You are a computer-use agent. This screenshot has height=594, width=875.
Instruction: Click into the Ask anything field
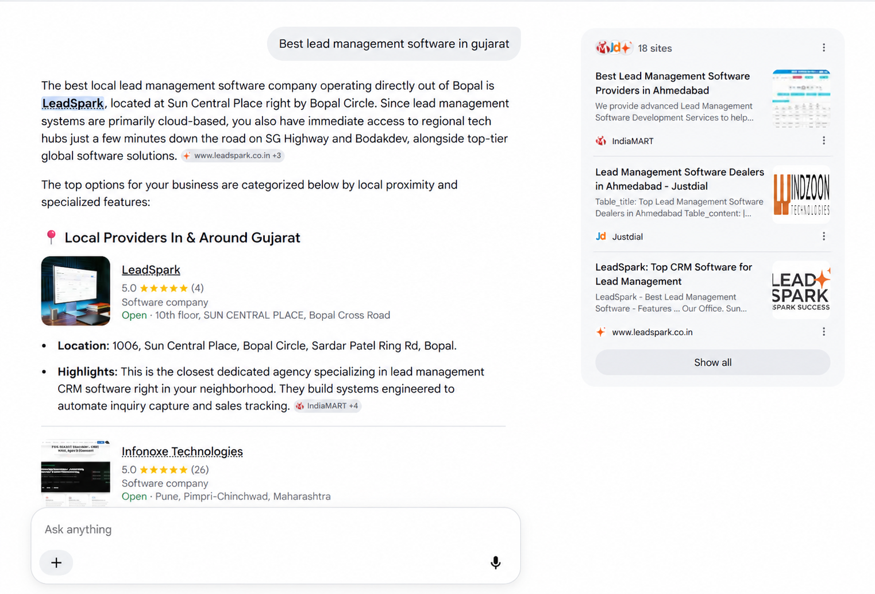pyautogui.click(x=276, y=529)
